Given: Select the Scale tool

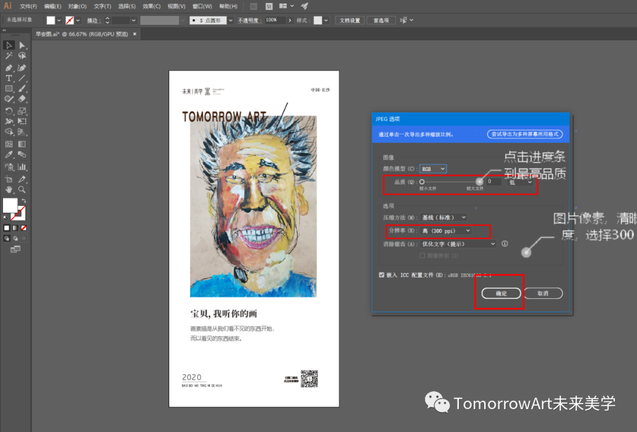Looking at the screenshot, I should (22, 110).
